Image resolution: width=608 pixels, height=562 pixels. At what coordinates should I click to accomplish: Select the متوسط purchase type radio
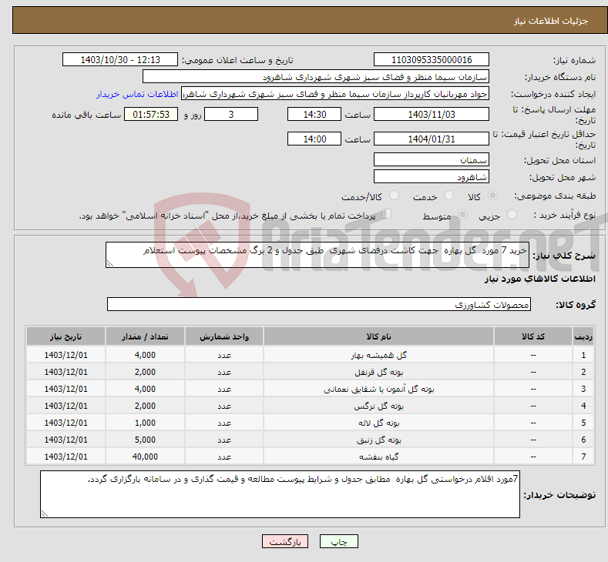pyautogui.click(x=462, y=214)
